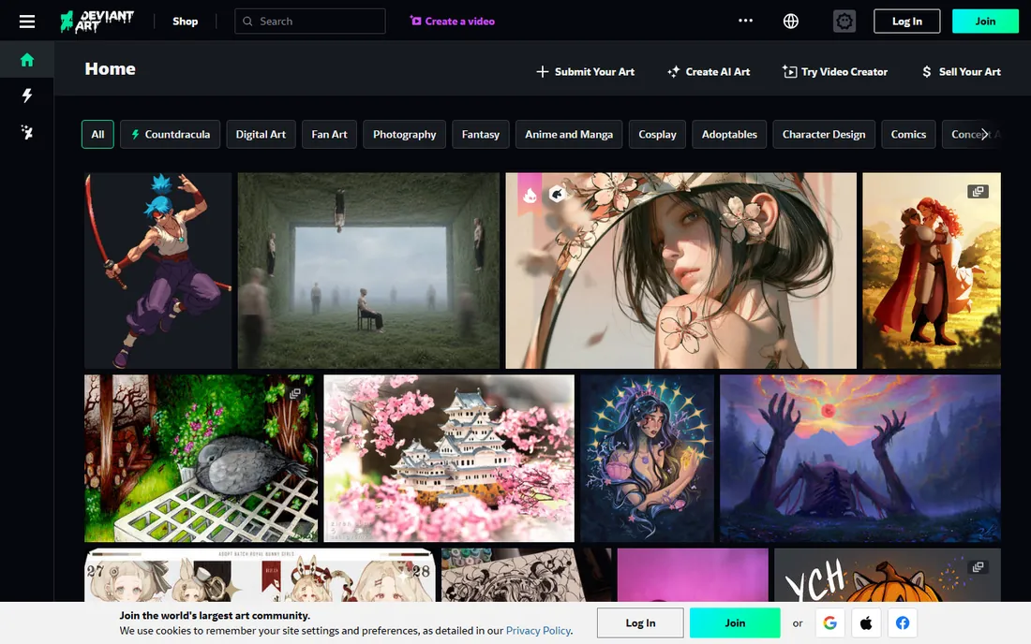Click the header Join button
Viewport: 1031px width, 644px height.
click(985, 21)
